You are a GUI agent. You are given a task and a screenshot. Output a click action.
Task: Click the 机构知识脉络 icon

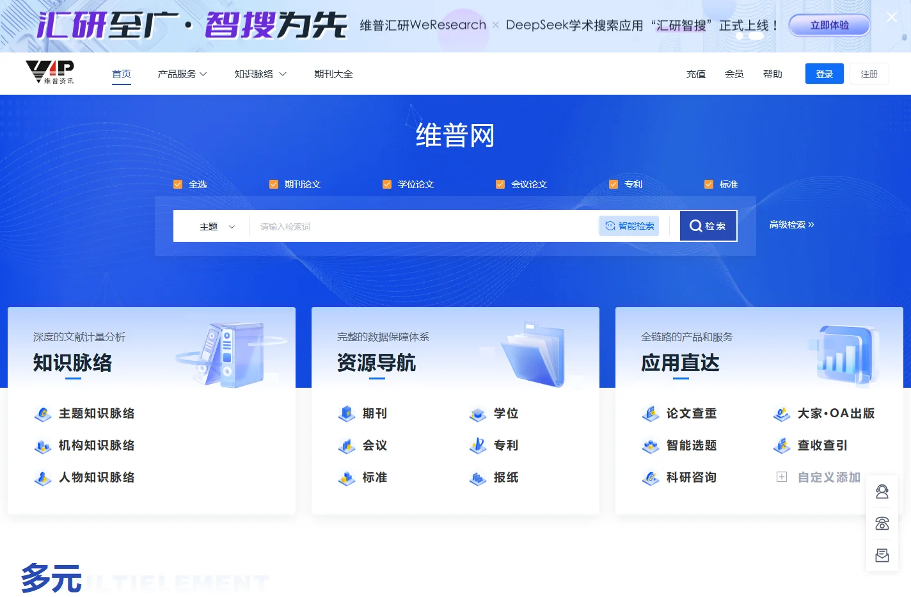tap(43, 446)
